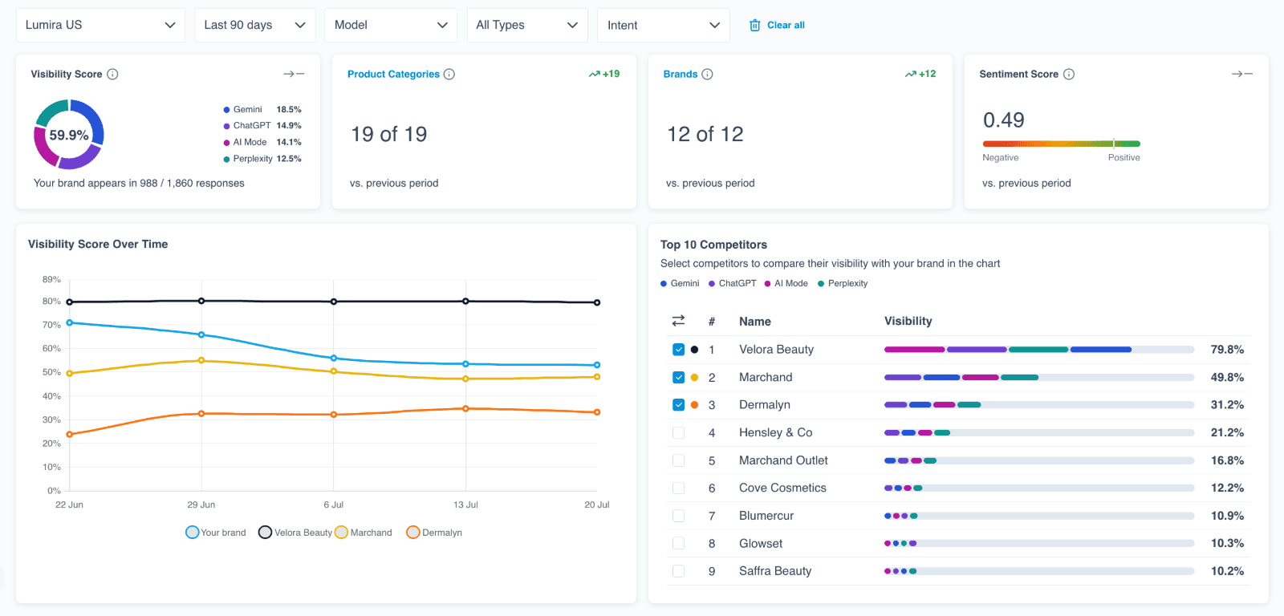Click the Visibility Score trend arrow icon

294,74
